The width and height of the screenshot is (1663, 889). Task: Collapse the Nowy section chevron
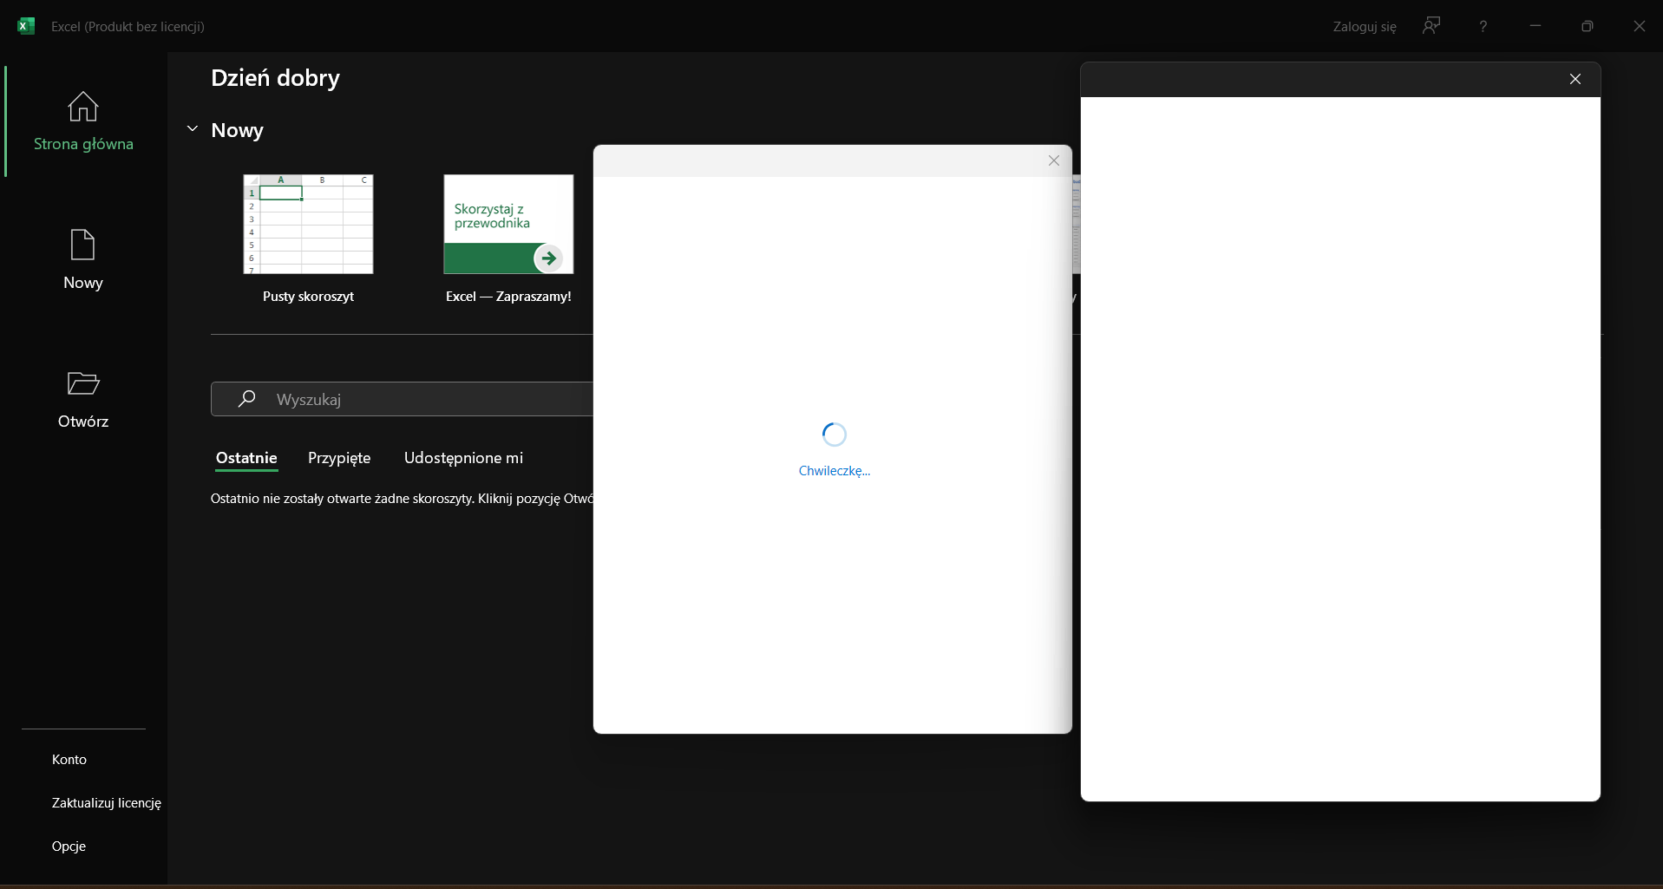point(193,129)
